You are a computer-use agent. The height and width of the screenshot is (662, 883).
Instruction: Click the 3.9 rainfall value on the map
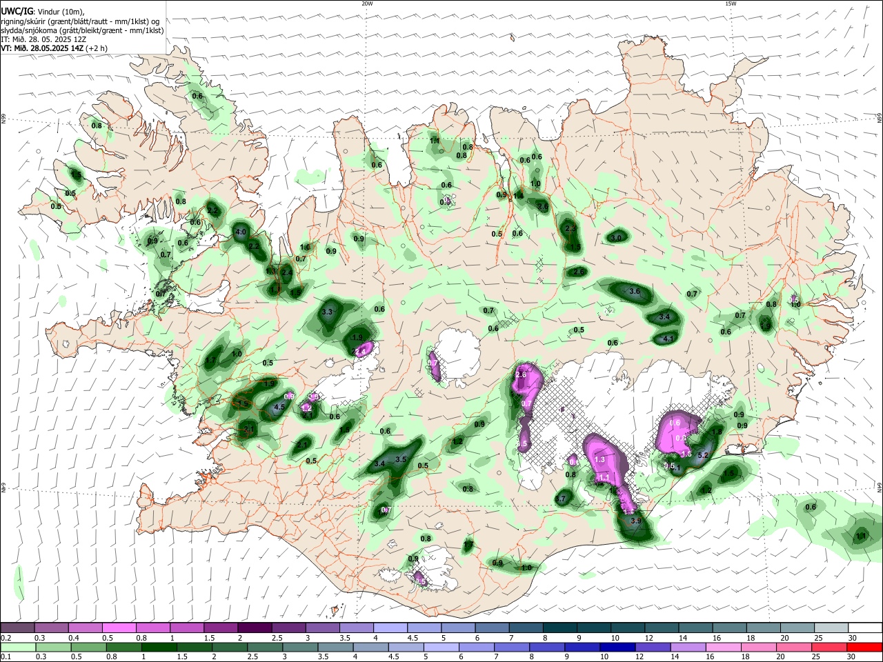(637, 521)
